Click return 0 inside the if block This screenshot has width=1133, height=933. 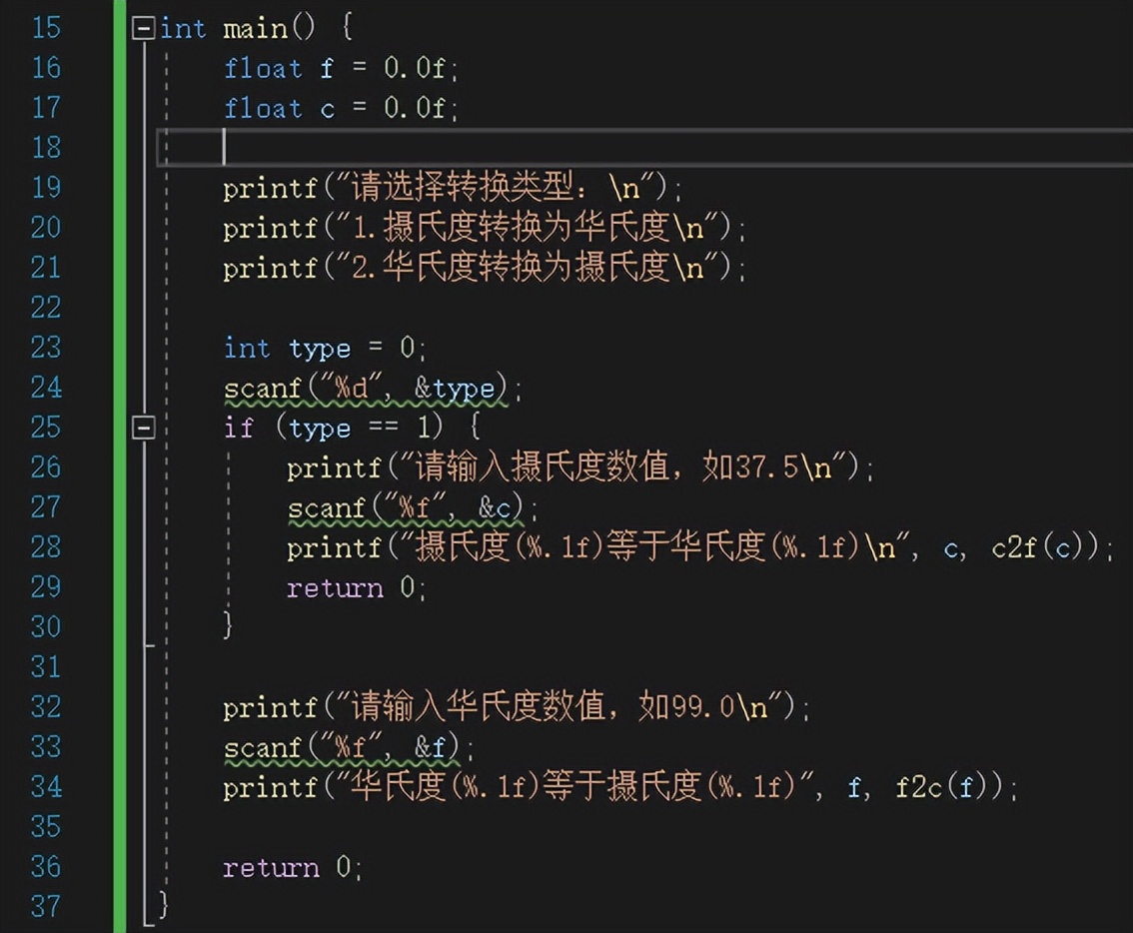(x=356, y=587)
